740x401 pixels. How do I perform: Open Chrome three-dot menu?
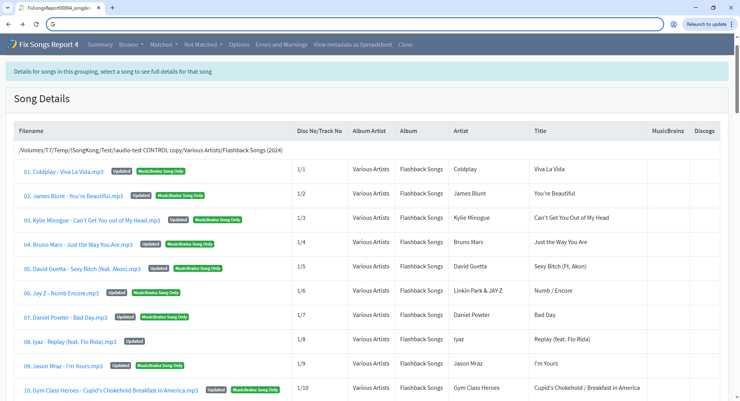click(732, 24)
